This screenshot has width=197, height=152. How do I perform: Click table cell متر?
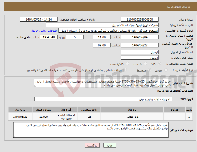(x=89, y=117)
